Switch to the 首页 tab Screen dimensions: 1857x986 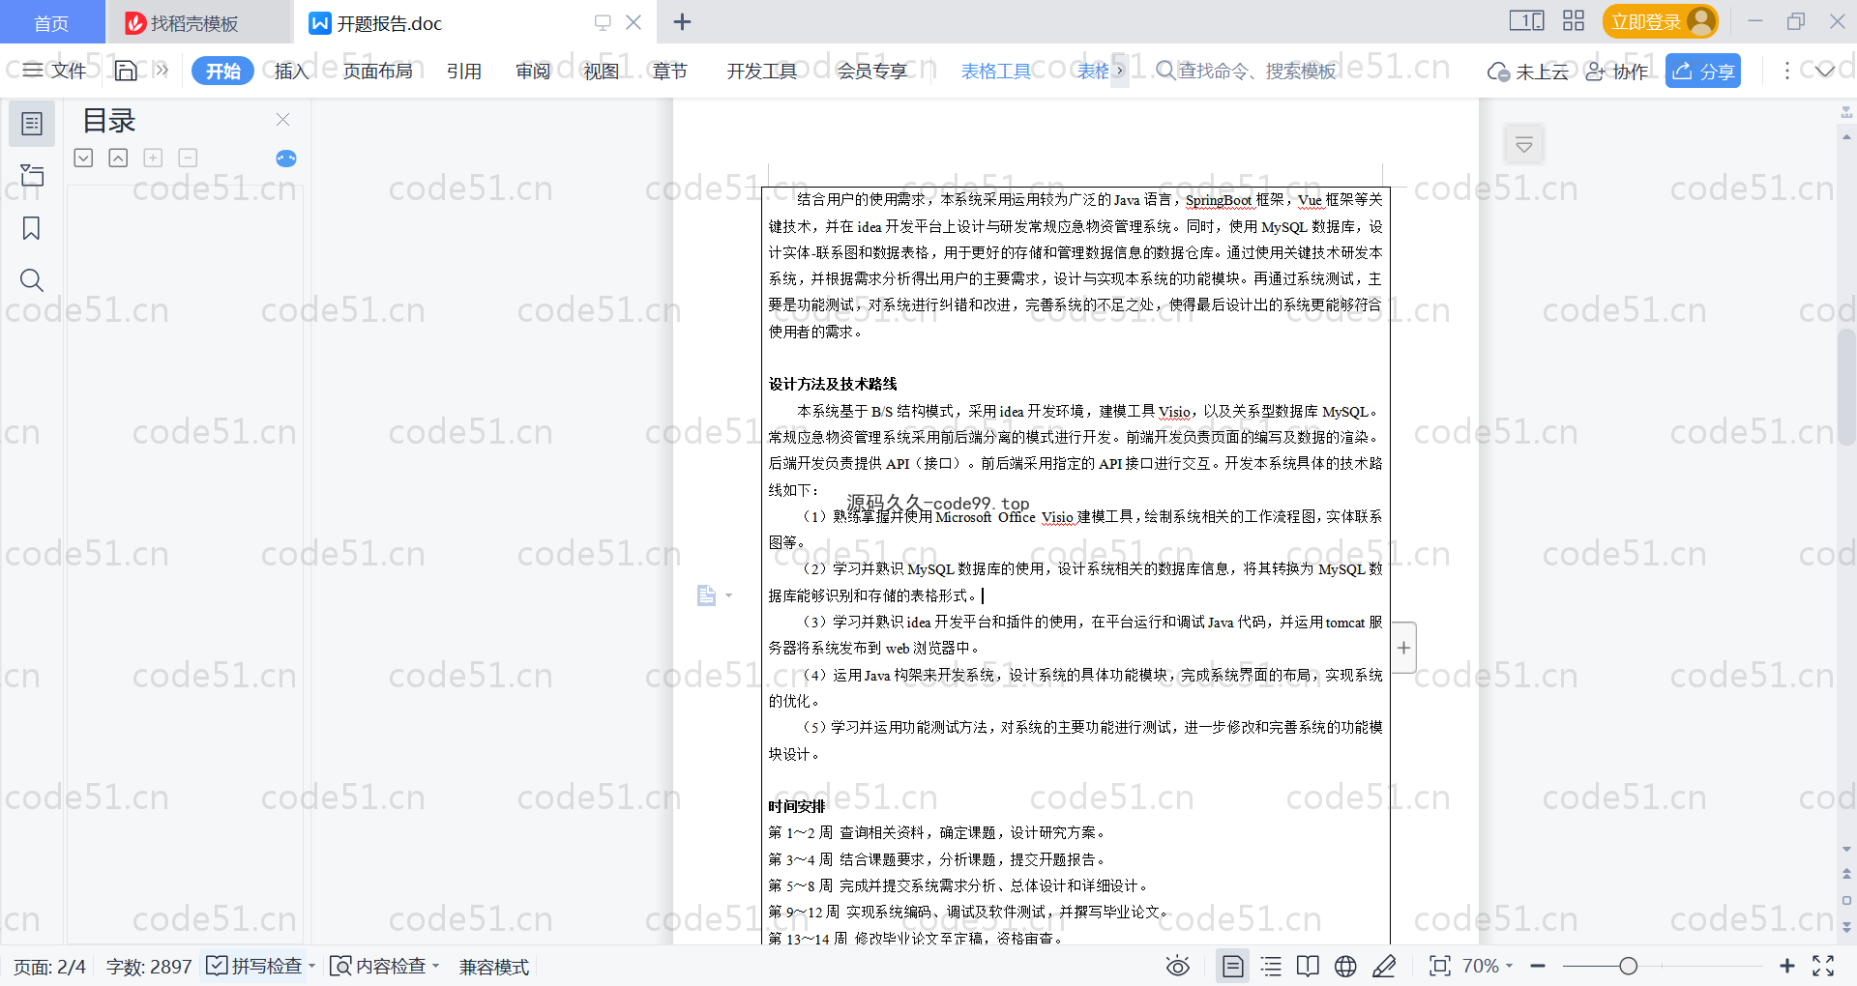click(x=51, y=23)
